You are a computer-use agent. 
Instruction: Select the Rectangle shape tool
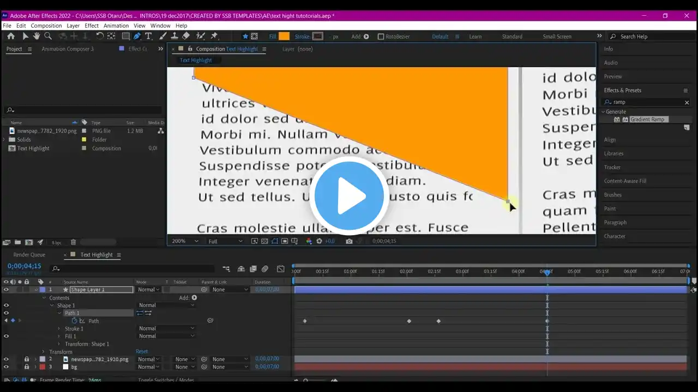click(x=126, y=36)
